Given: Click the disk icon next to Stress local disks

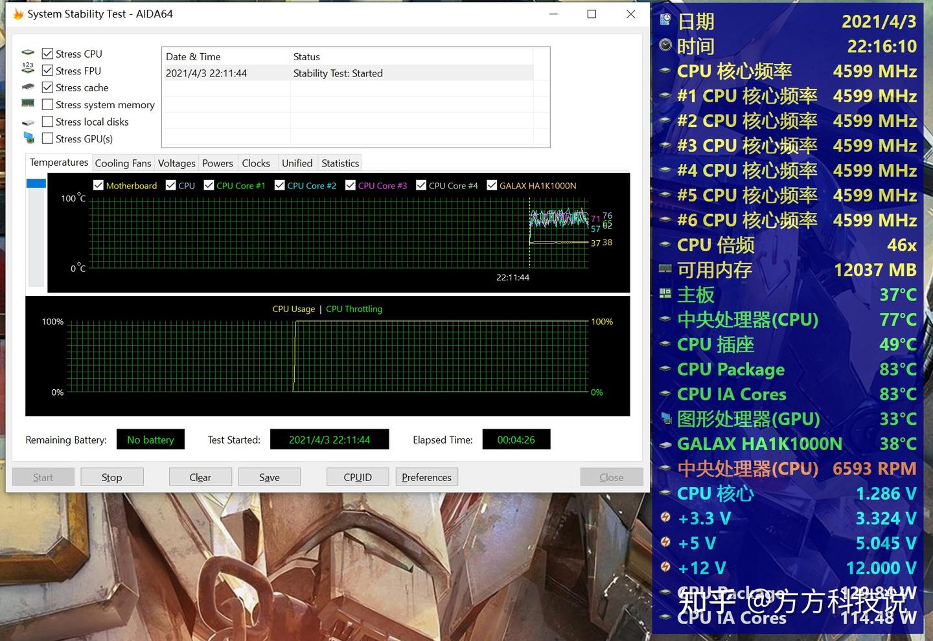Looking at the screenshot, I should (28, 120).
